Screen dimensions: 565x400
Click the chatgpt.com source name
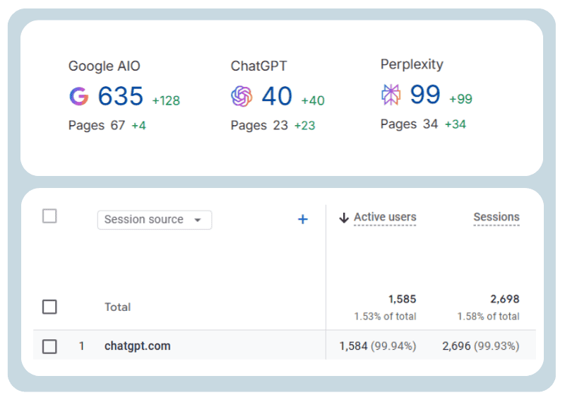[137, 346]
